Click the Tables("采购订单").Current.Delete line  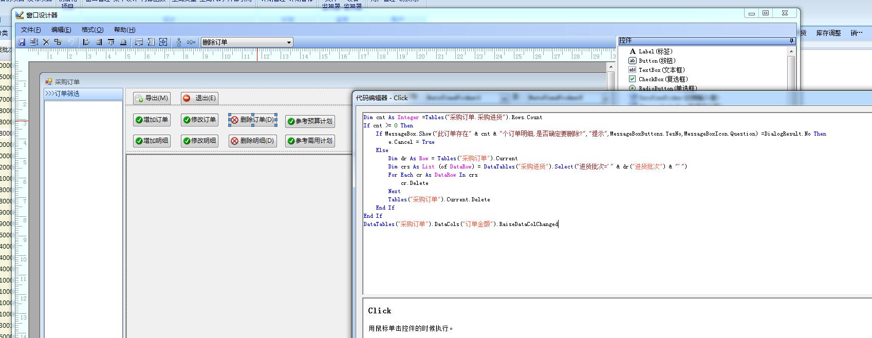pos(439,199)
